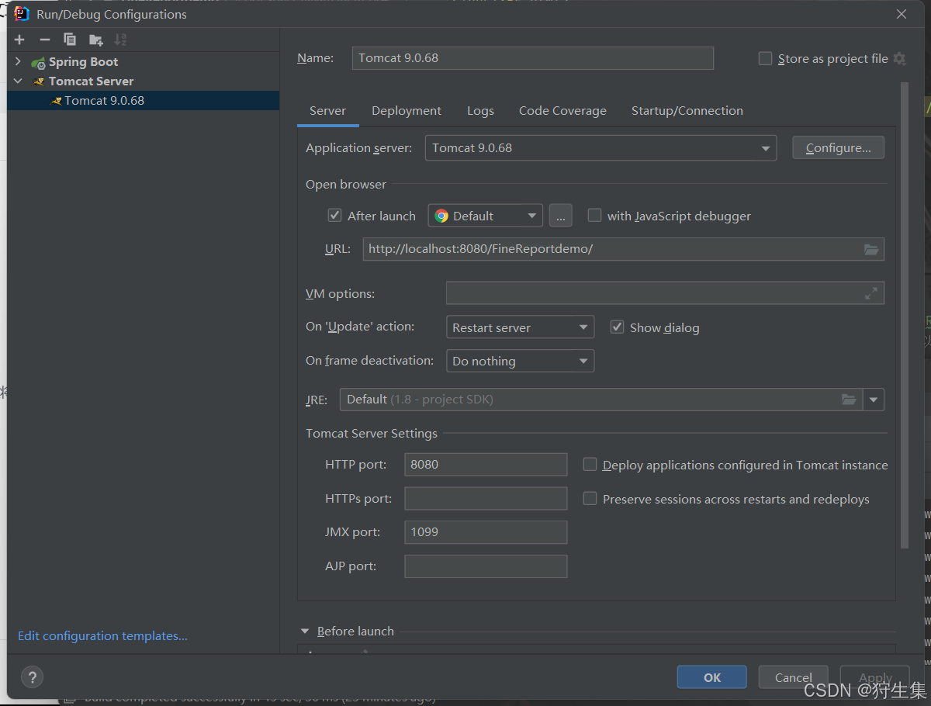931x706 pixels.
Task: Remove the selected configuration
Action: 45,40
